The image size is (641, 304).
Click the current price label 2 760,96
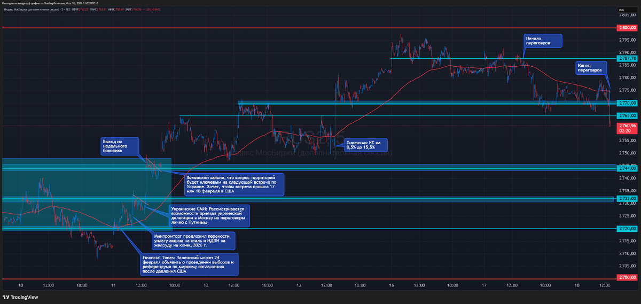pyautogui.click(x=628, y=126)
